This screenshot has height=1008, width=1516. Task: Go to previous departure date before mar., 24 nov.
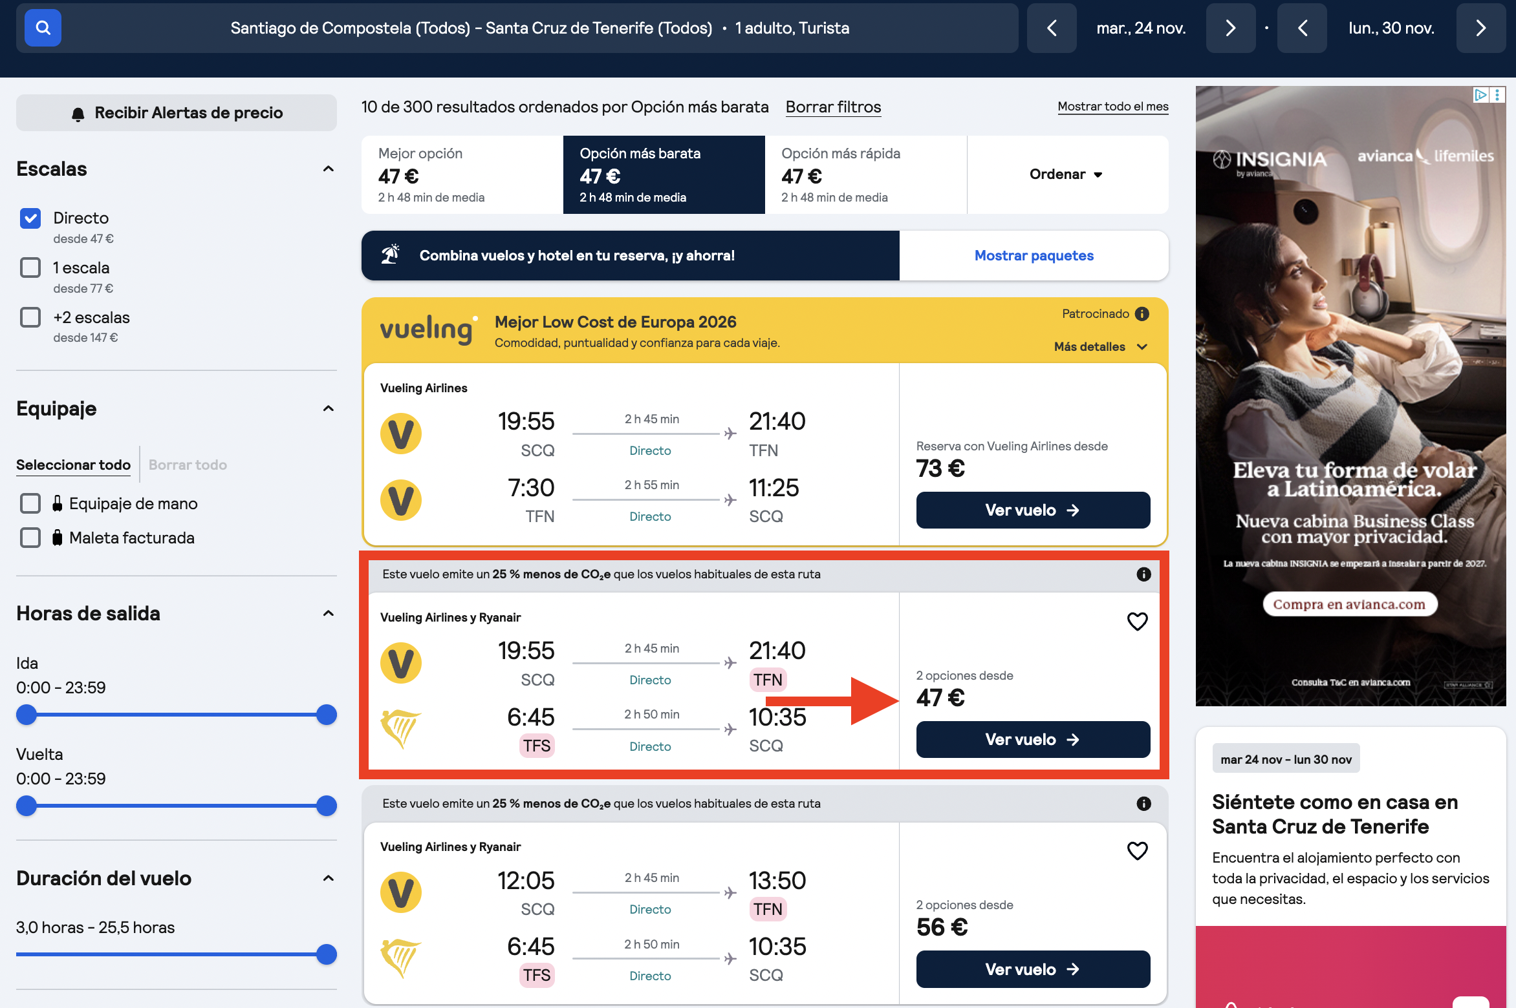(x=1052, y=28)
